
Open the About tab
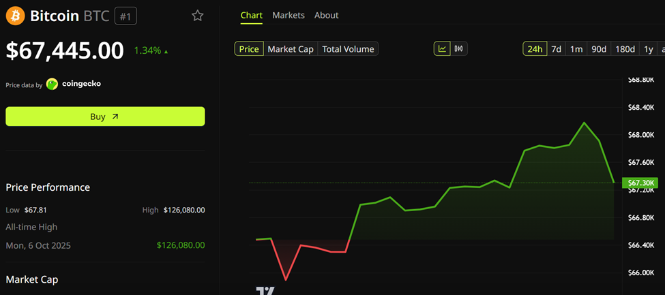[326, 15]
